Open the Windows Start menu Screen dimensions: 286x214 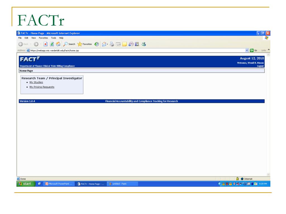26,184
